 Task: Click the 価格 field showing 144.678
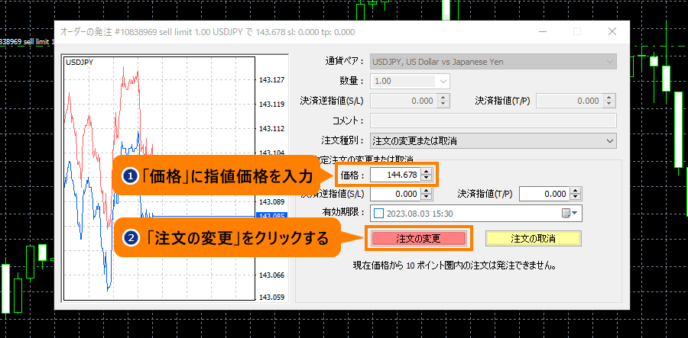point(395,175)
